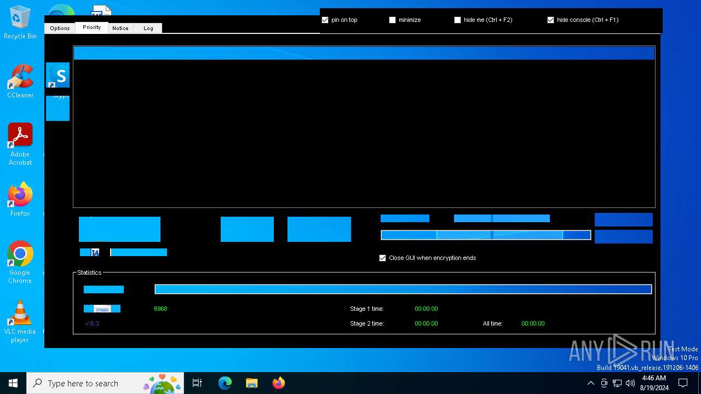Show hidden system tray icons
The height and width of the screenshot is (394, 701).
coord(590,383)
